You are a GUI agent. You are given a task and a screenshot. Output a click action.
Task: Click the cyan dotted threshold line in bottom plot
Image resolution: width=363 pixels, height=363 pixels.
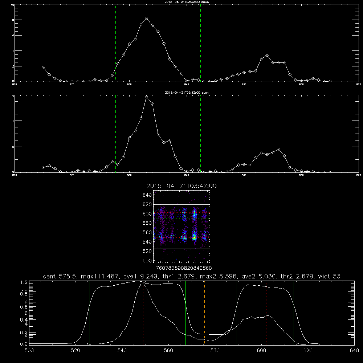pos(192,331)
